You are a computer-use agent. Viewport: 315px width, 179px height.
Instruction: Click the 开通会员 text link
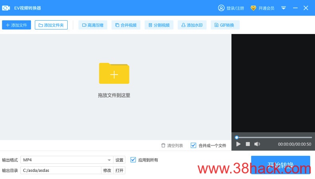[x=266, y=8]
